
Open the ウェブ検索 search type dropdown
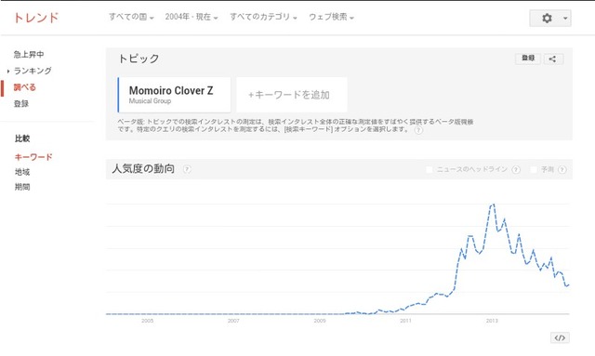[x=331, y=17]
